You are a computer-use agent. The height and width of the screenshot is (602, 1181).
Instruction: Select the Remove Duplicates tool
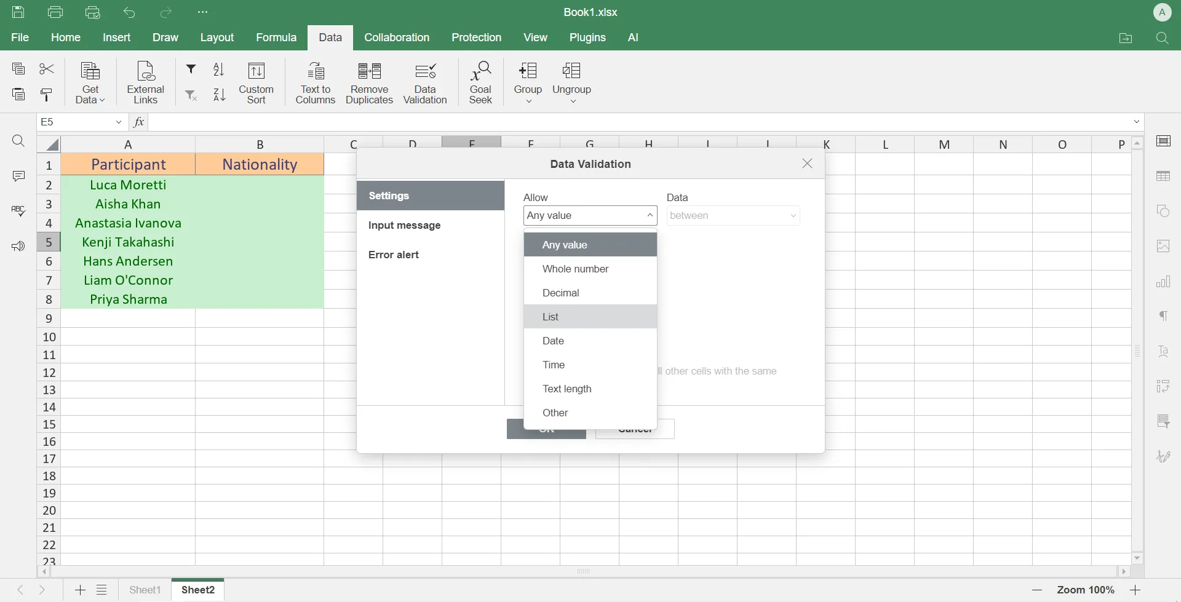[x=369, y=82]
